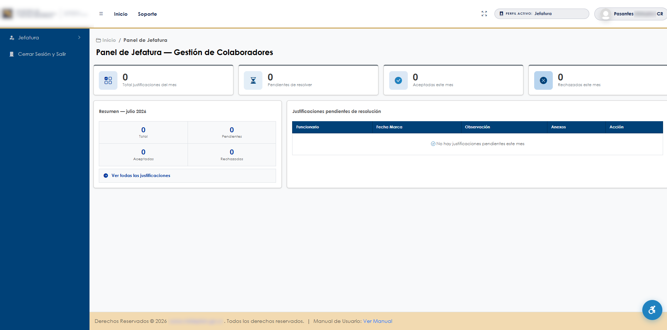Image resolution: width=667 pixels, height=330 pixels.
Task: Open the Pasantes user account menu
Action: click(x=631, y=14)
